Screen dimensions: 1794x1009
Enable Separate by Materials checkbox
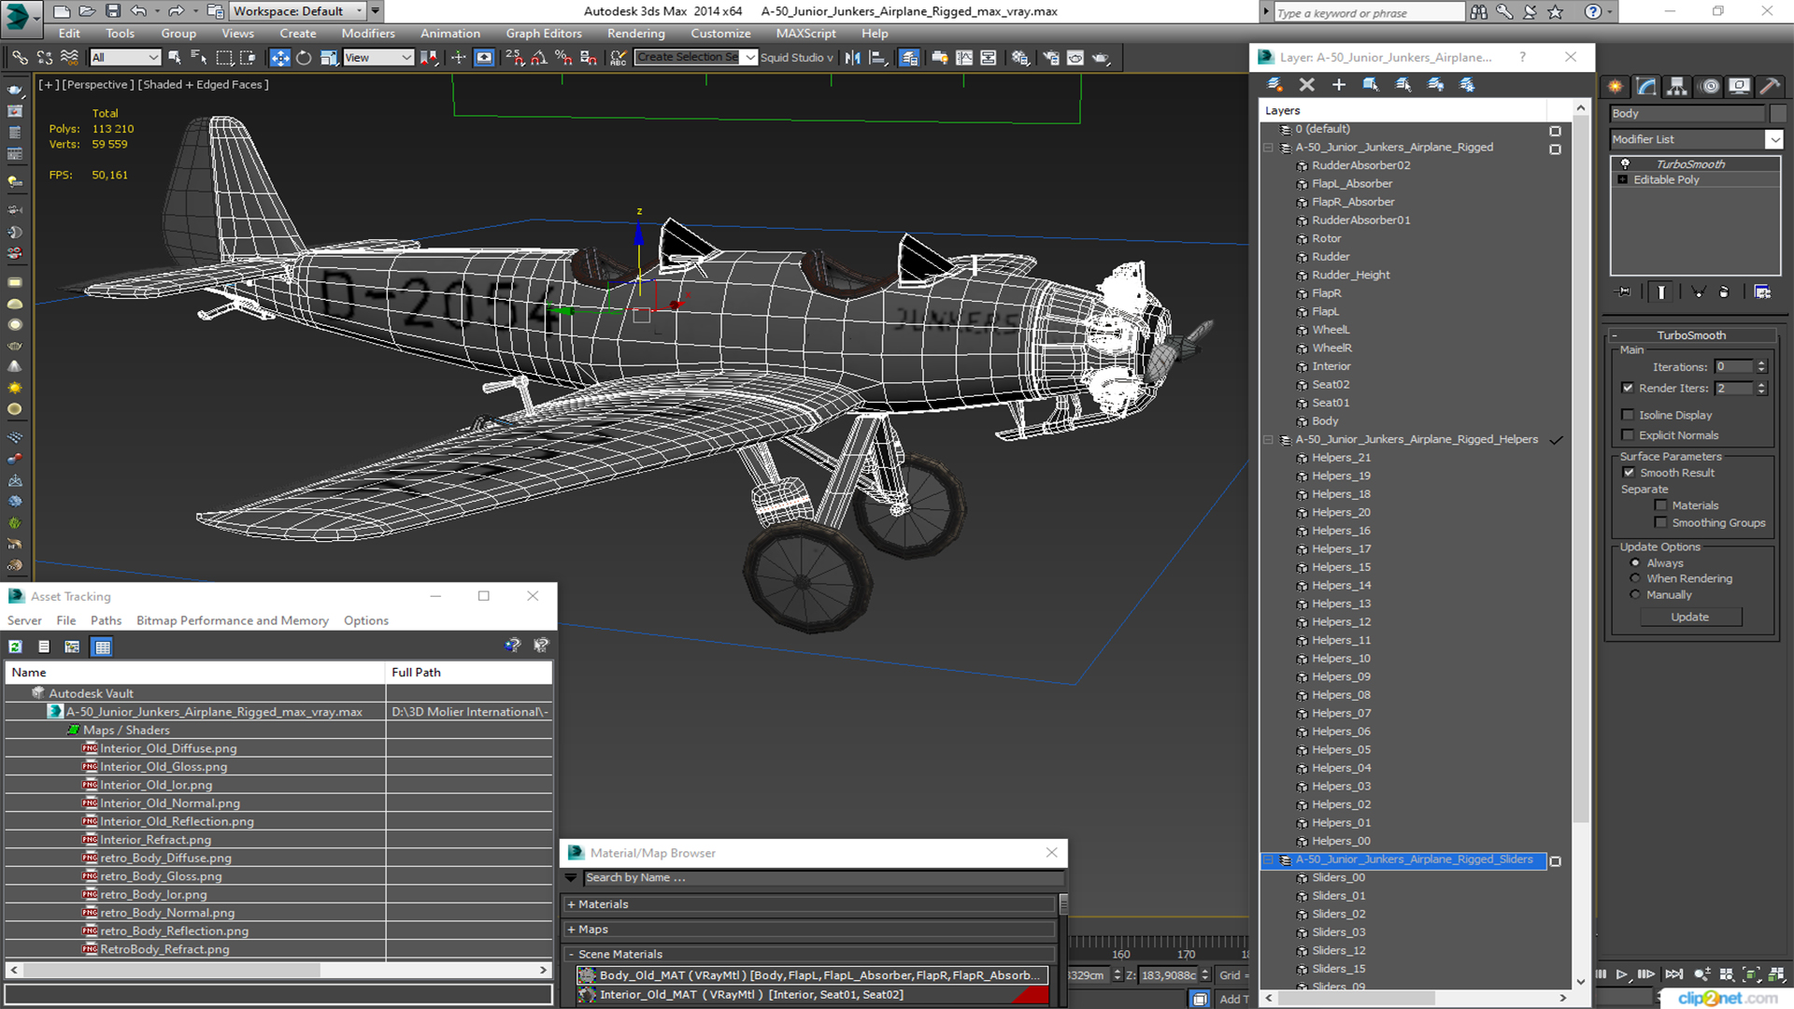1660,505
